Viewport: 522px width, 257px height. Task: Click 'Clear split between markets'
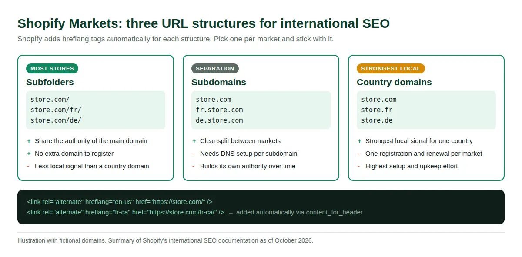[x=240, y=141]
